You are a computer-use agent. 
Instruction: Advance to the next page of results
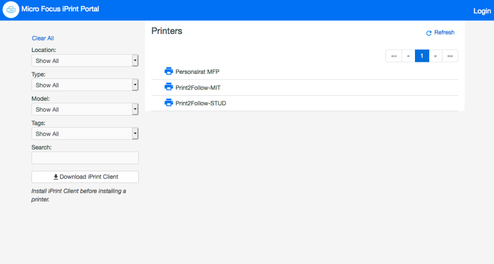pos(436,56)
